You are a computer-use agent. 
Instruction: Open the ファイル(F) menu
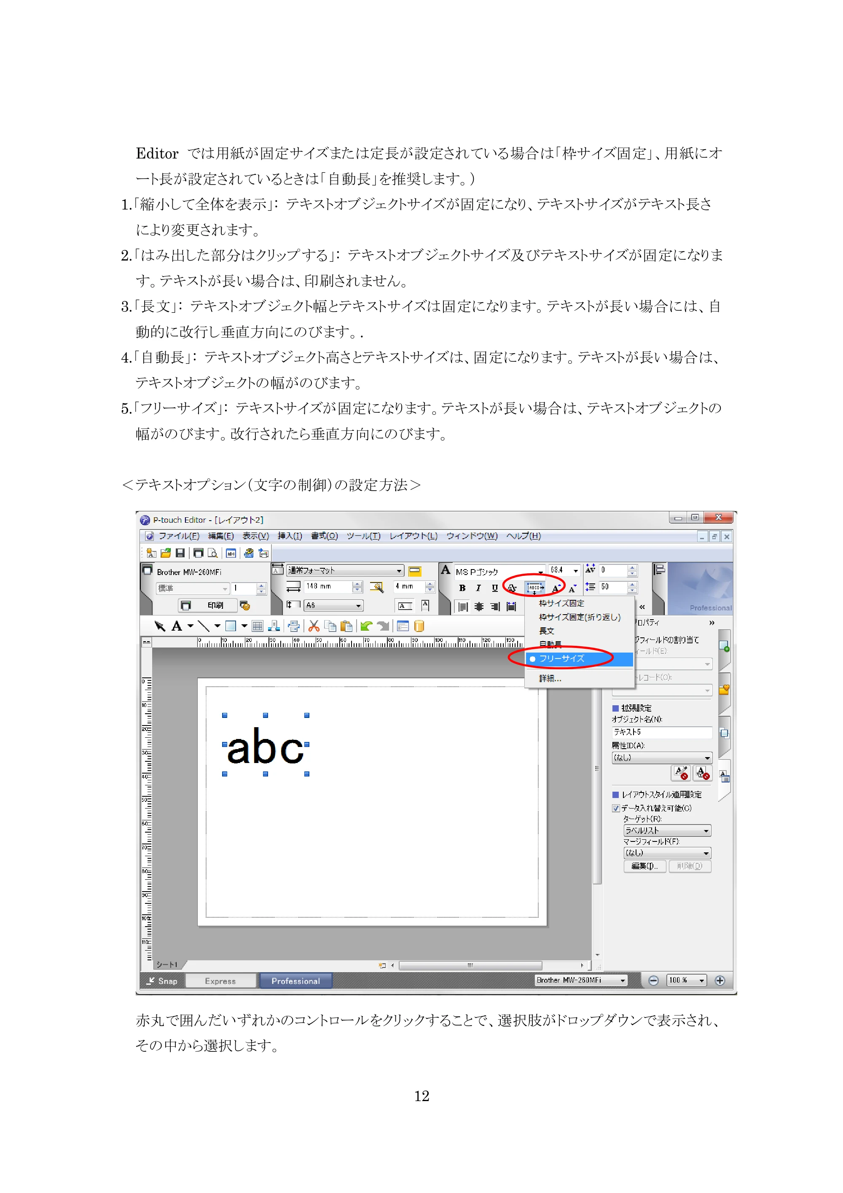[x=179, y=536]
